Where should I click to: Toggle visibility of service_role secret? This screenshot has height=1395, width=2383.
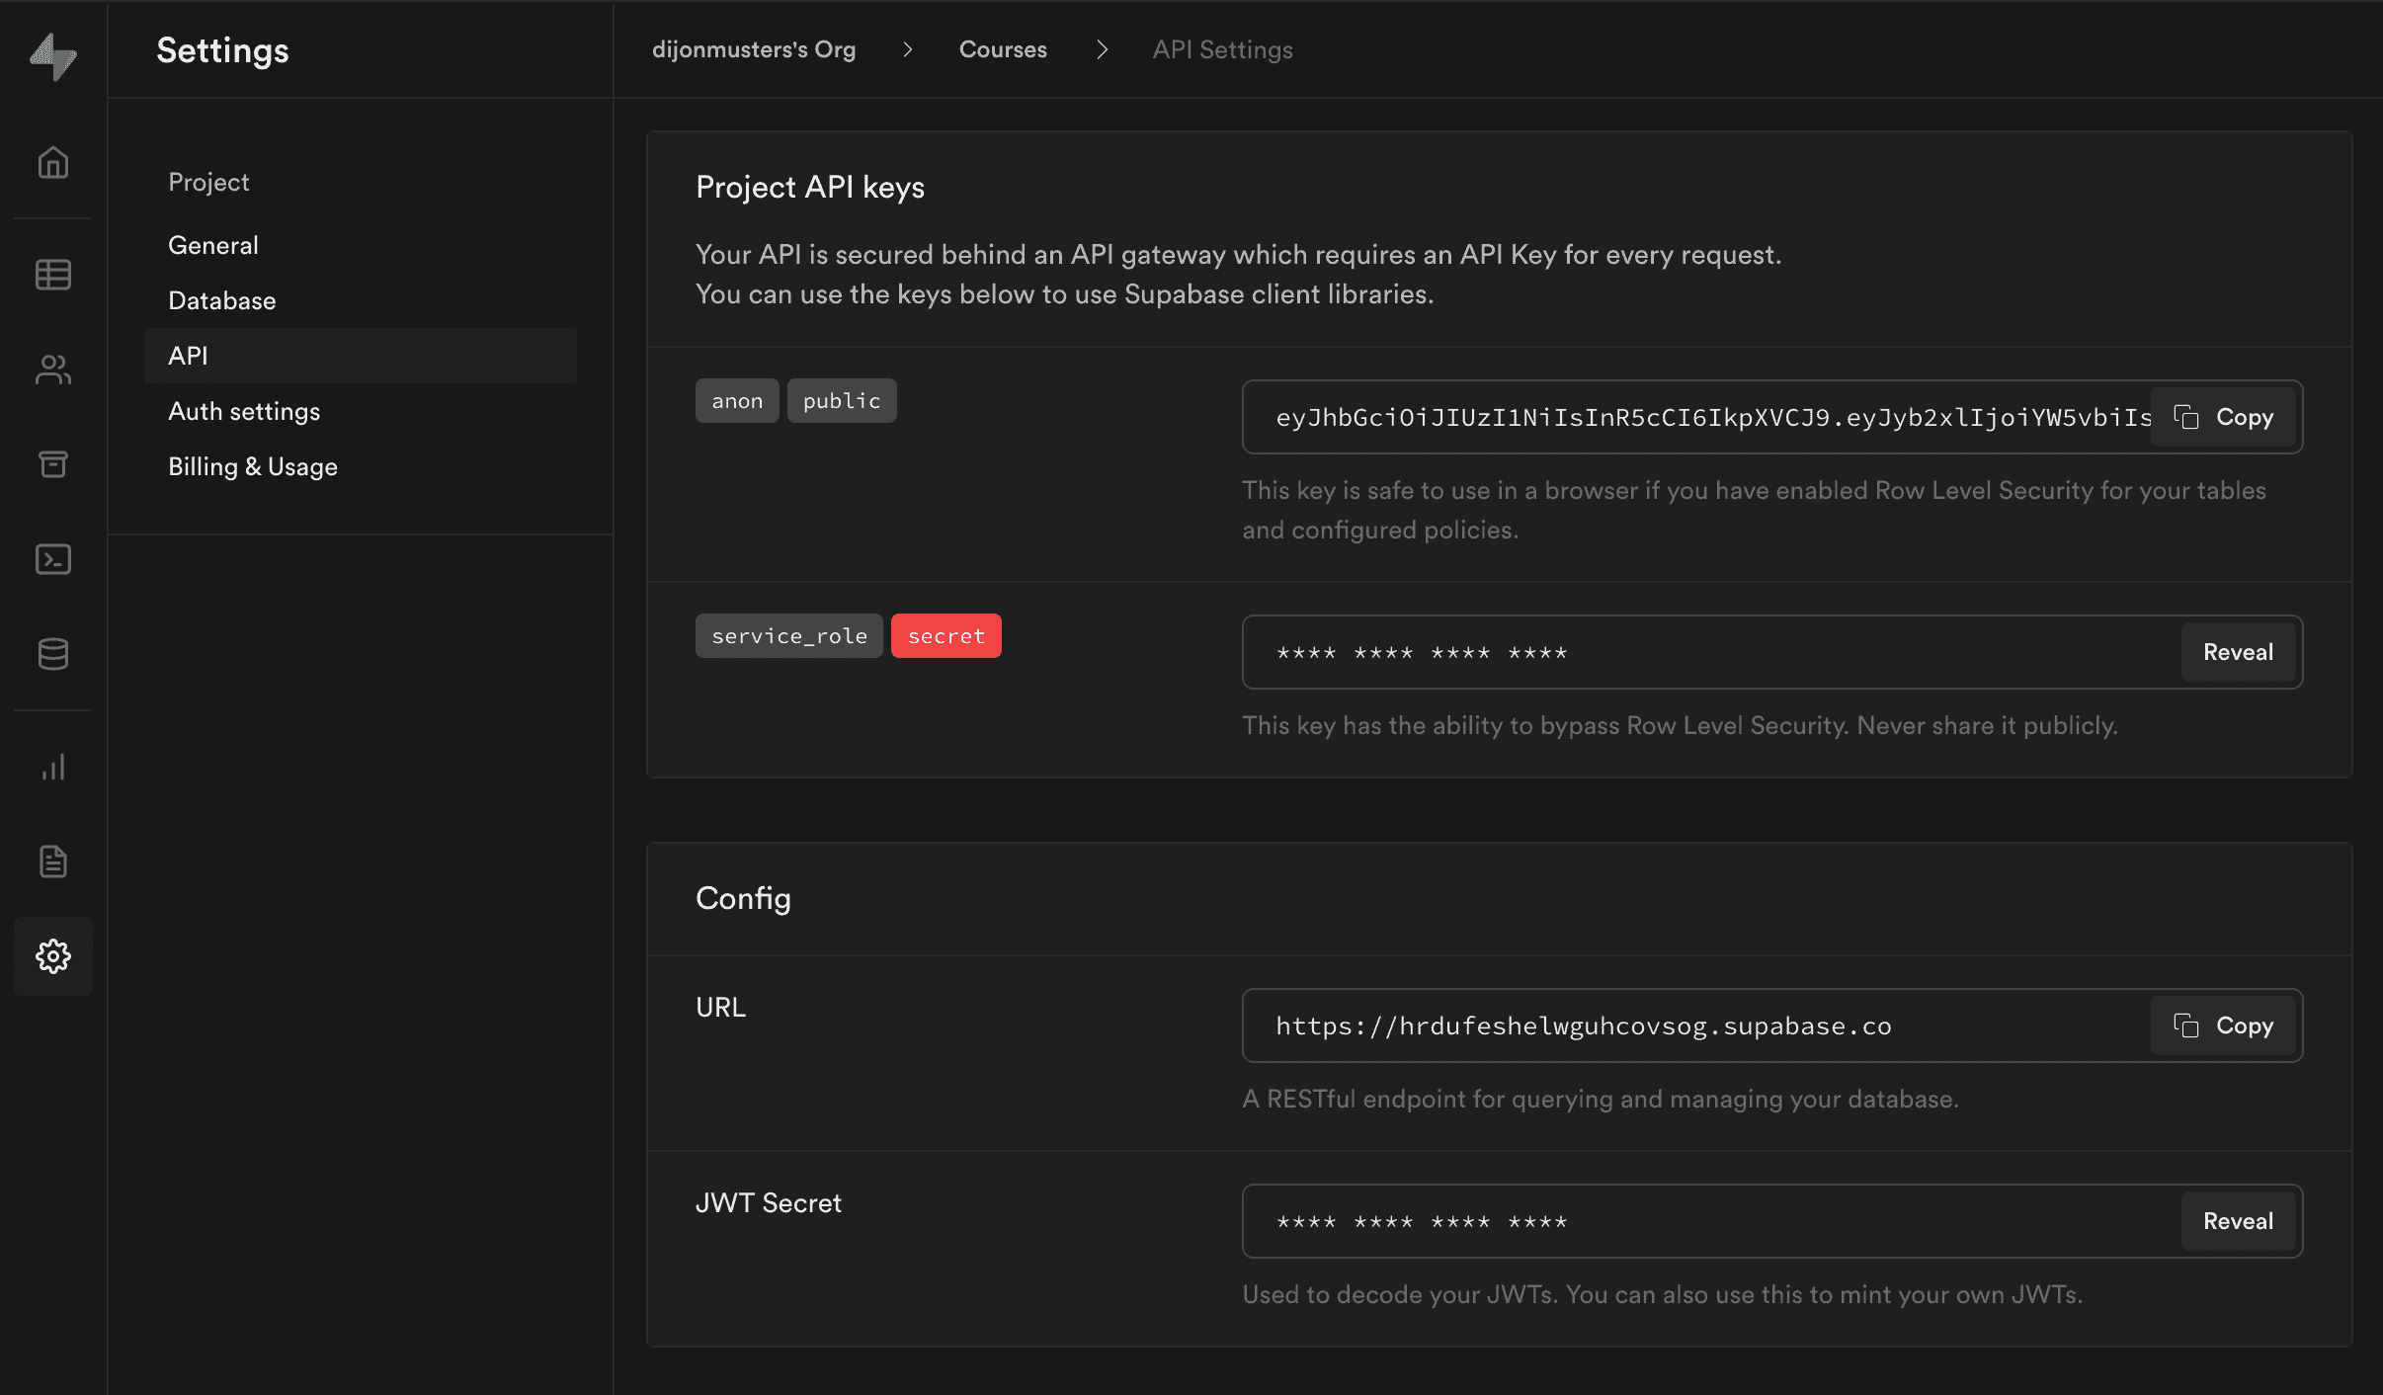click(x=2237, y=651)
